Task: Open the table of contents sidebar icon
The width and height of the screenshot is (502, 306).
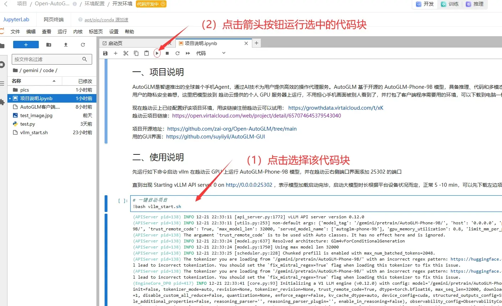Action: (2, 83)
